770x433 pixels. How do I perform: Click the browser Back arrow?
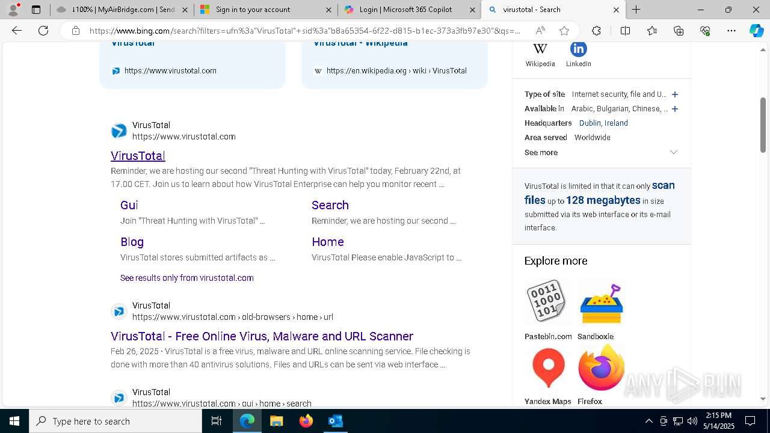(17, 31)
